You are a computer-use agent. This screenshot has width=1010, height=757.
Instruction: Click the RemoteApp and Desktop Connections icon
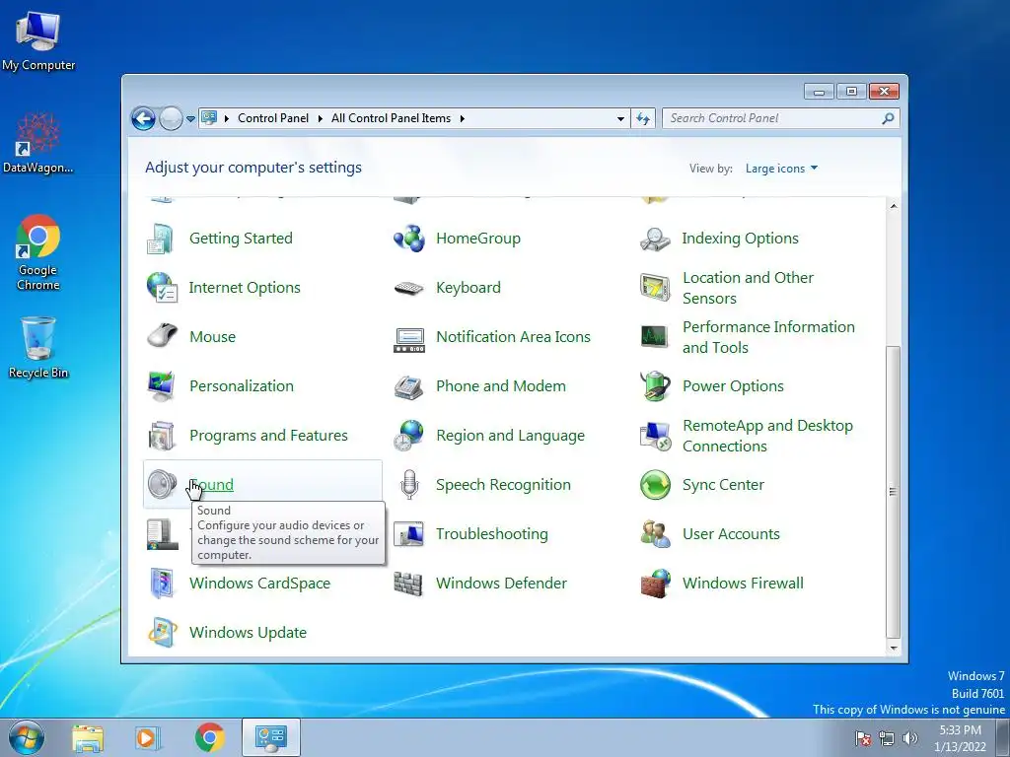[656, 436]
